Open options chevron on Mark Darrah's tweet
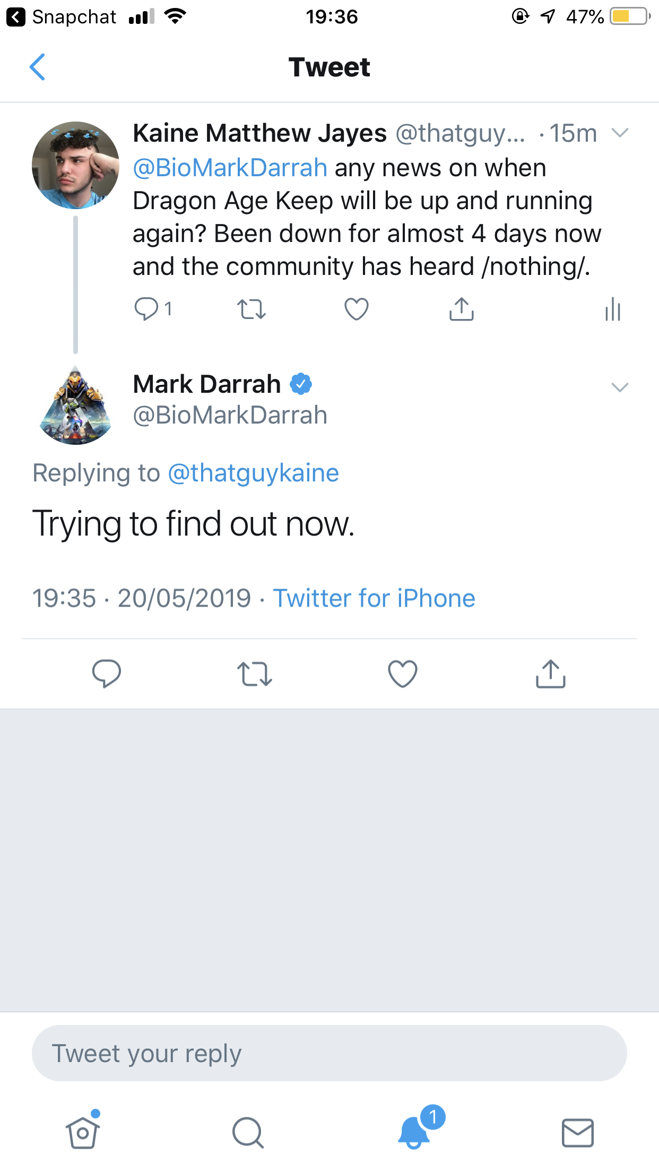The image size is (659, 1172). coord(619,387)
